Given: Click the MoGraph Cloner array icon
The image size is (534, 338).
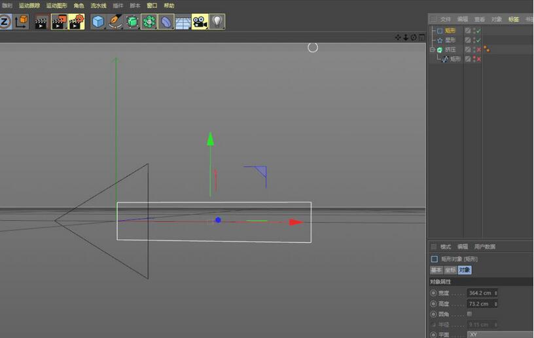Looking at the screenshot, I should click(149, 22).
